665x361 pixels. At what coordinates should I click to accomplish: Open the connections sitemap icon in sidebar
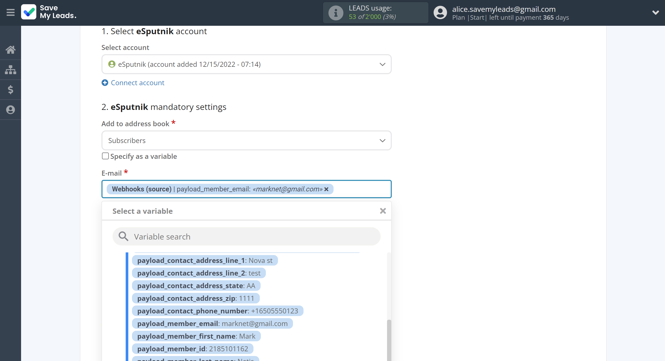point(11,70)
